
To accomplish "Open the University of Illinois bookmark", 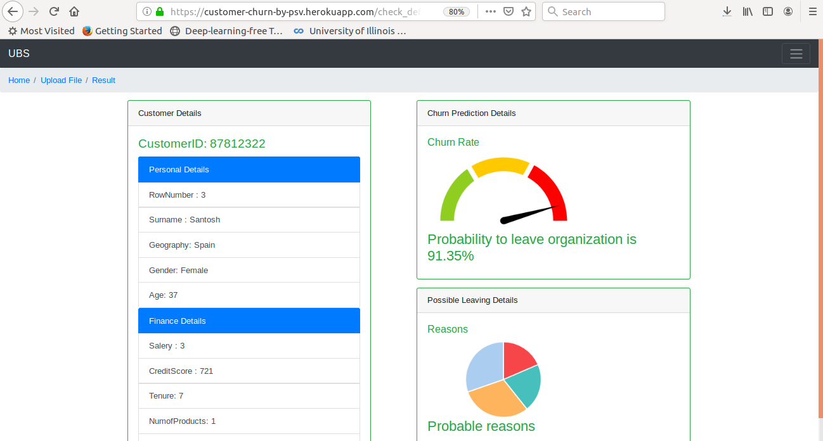I will pyautogui.click(x=350, y=30).
